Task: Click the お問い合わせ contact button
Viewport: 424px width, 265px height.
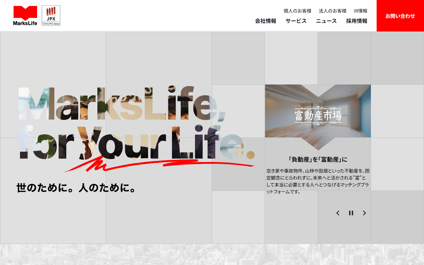Action: (x=400, y=16)
